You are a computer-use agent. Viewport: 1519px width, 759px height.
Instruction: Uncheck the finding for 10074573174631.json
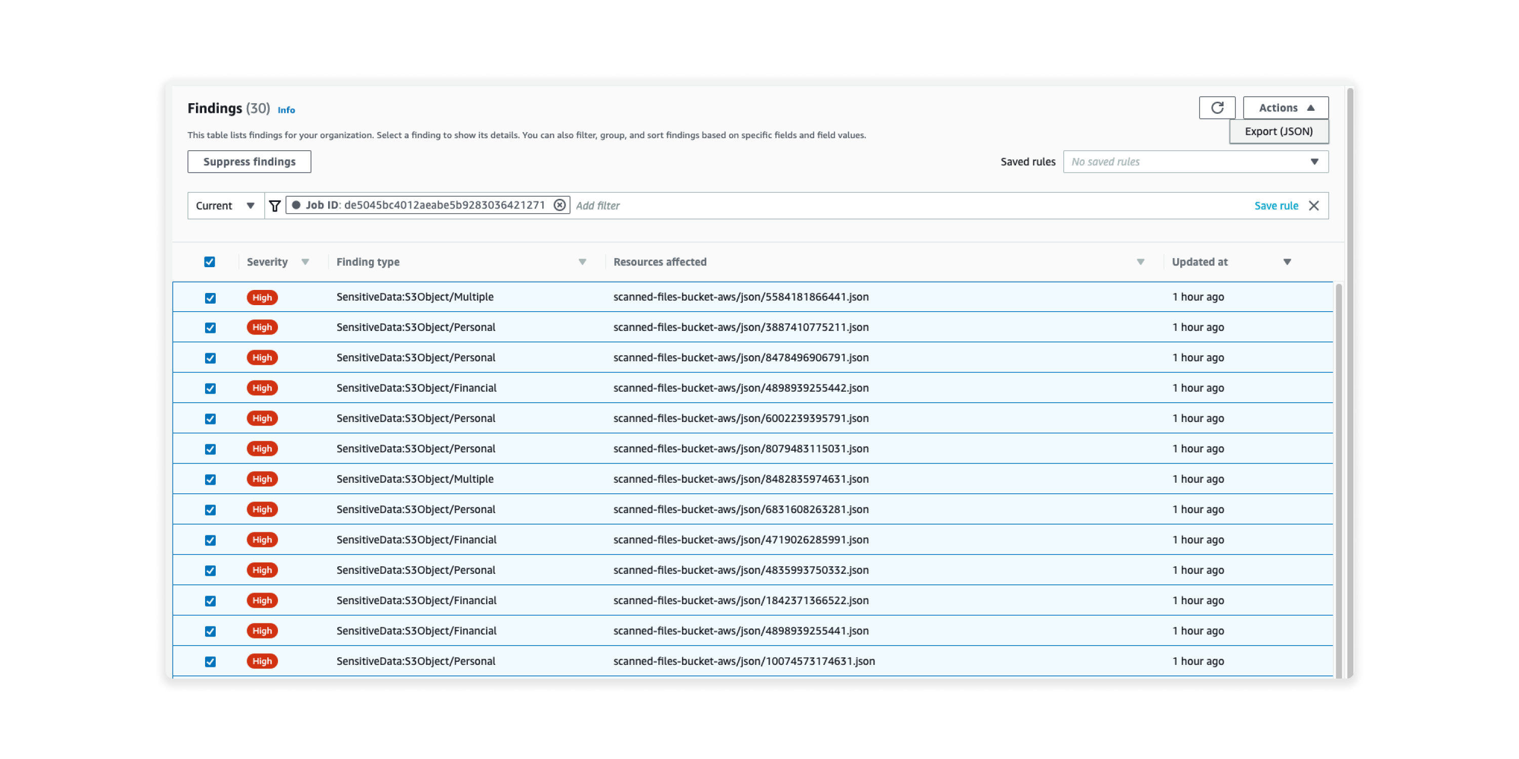[210, 662]
